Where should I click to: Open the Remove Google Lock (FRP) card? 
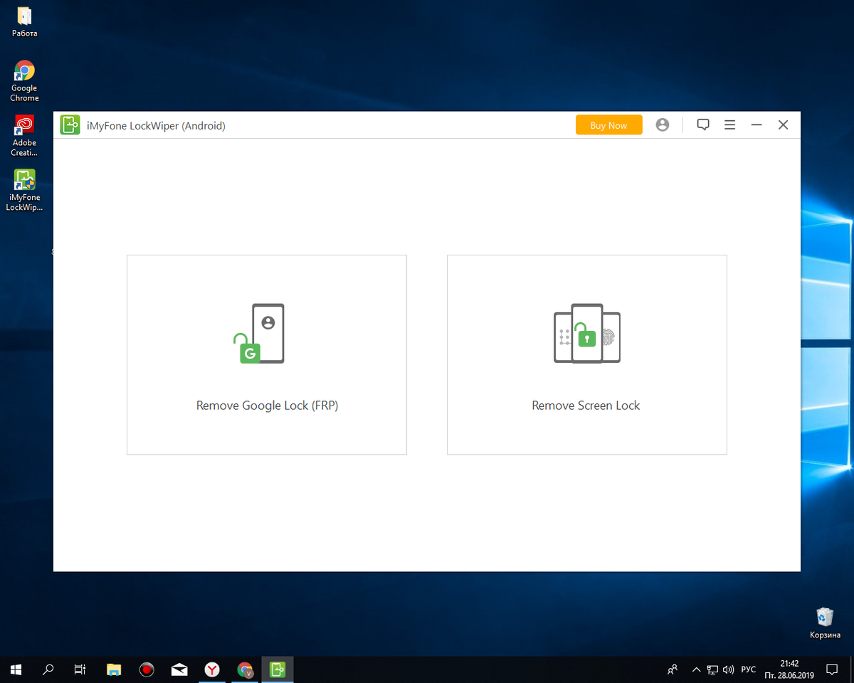(267, 355)
